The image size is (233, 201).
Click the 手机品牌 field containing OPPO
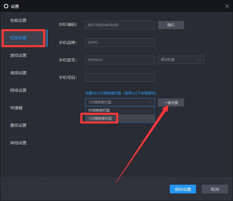120,43
